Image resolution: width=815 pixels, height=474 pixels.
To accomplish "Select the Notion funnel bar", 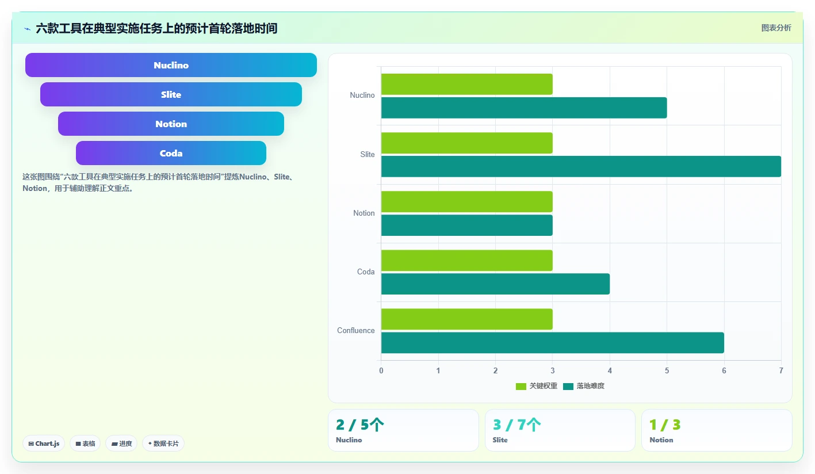I will pos(171,124).
